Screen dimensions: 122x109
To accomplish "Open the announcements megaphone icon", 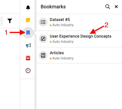I will [x=28, y=45].
